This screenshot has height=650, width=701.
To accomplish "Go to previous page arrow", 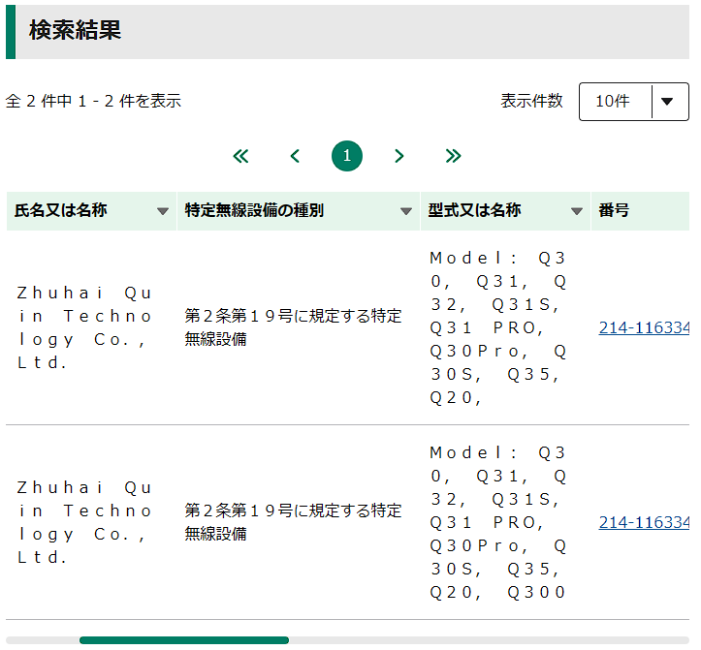I will 295,156.
